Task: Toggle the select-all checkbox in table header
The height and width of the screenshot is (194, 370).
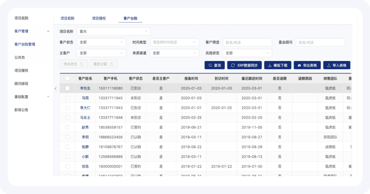Action: (67, 78)
